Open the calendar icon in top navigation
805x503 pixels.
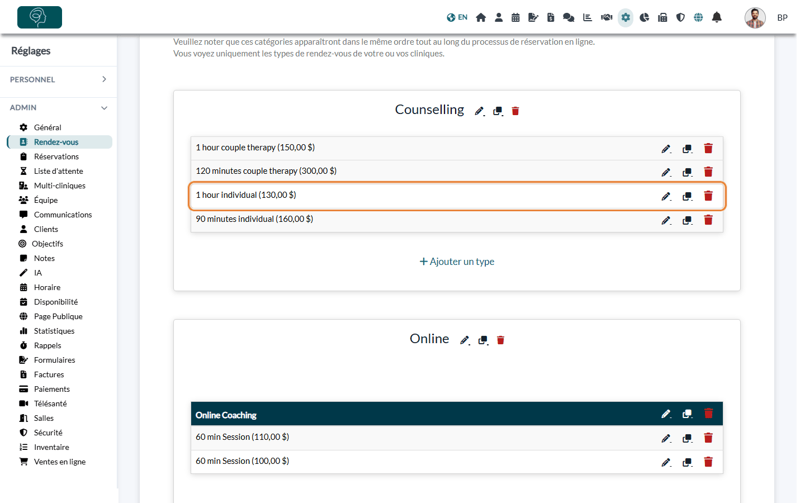(x=515, y=17)
